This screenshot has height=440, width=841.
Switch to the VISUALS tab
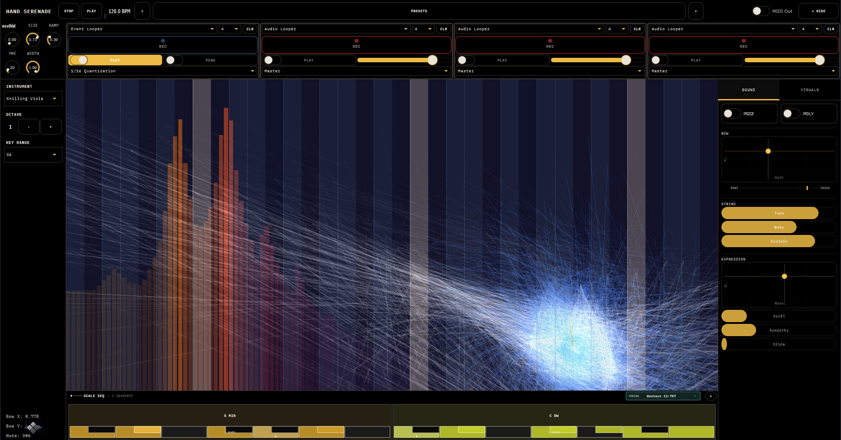click(810, 90)
